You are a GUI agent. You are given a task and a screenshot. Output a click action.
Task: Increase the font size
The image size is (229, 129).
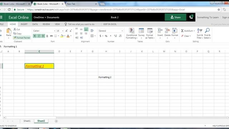(x=67, y=31)
